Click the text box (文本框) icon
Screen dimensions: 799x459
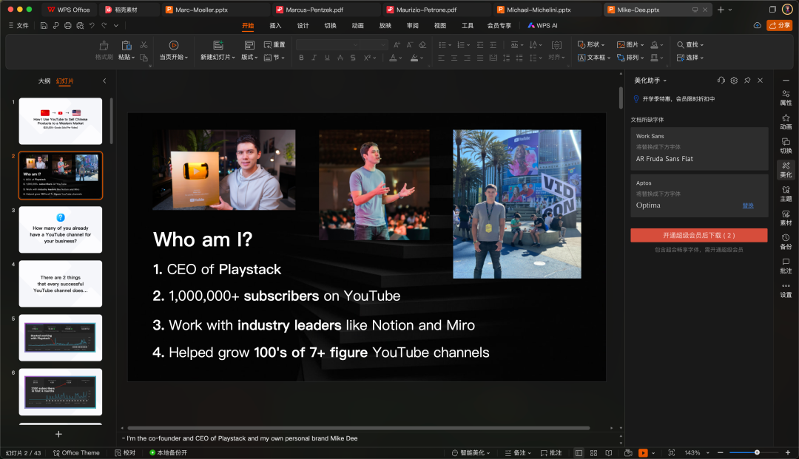click(581, 58)
